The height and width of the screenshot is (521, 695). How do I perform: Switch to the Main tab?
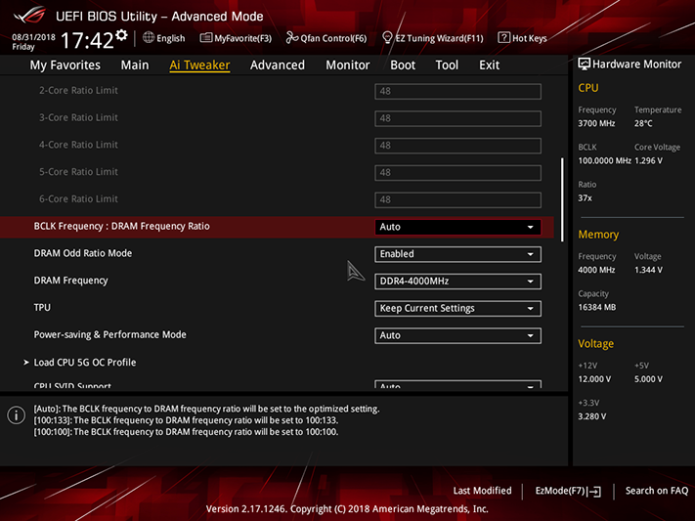point(135,65)
